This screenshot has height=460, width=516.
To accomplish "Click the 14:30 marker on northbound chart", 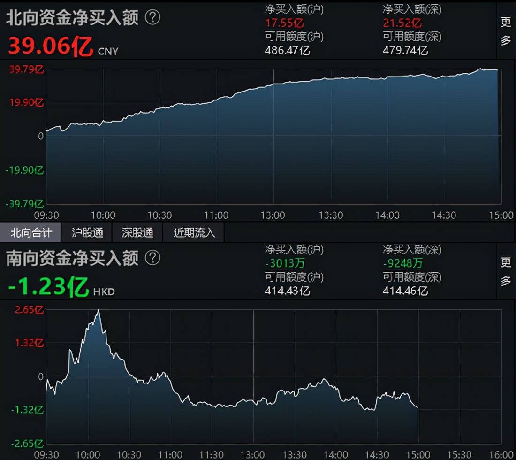I will [444, 215].
